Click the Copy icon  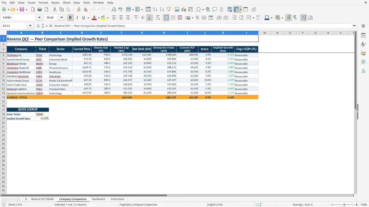[x=61, y=10]
